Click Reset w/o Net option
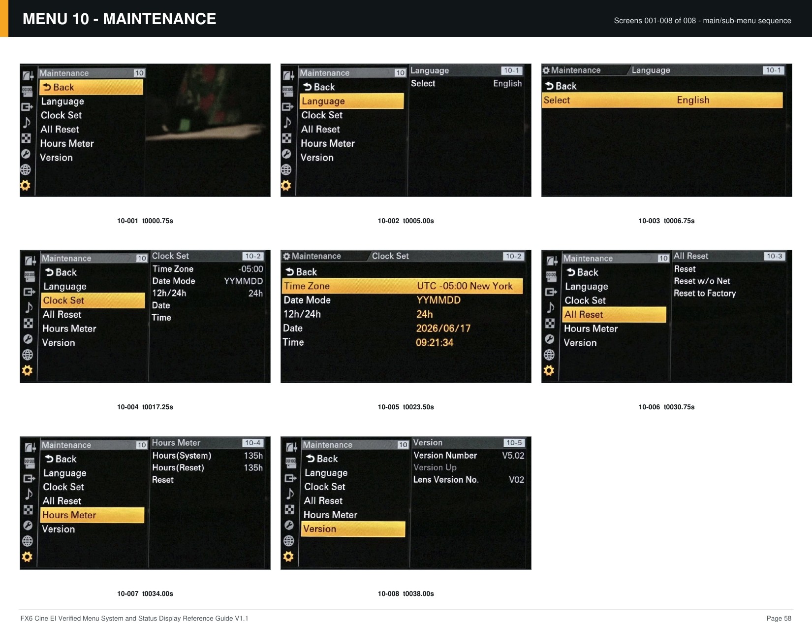Screen dimensions: 812x628 click(702, 281)
